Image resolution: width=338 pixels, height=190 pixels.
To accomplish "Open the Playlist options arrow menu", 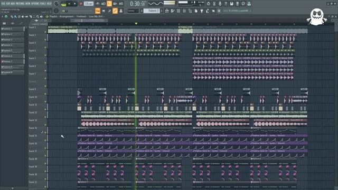I will point(2,16).
